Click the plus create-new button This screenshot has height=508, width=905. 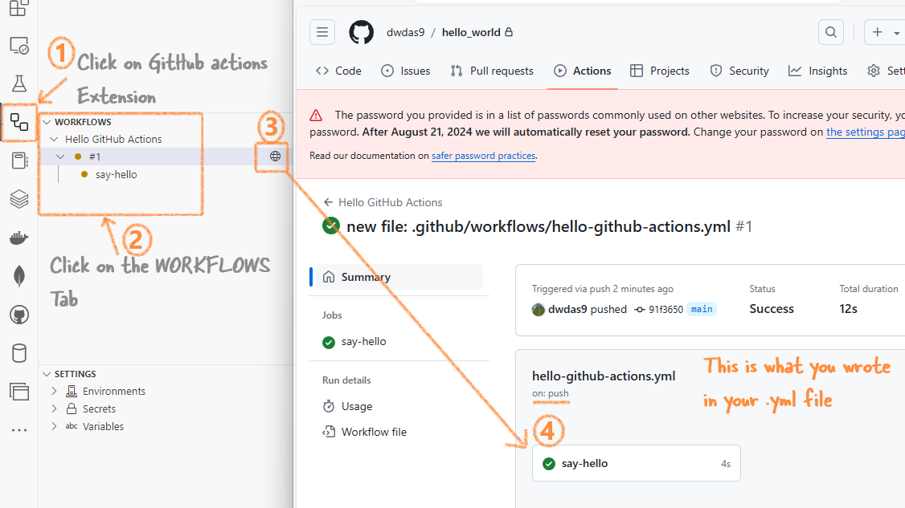click(x=878, y=32)
